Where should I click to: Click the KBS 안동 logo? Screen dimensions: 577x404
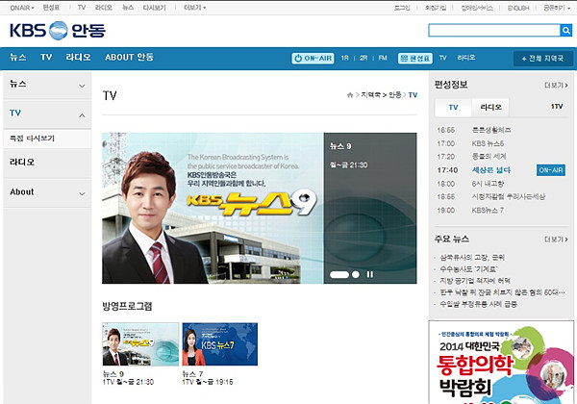click(x=58, y=31)
